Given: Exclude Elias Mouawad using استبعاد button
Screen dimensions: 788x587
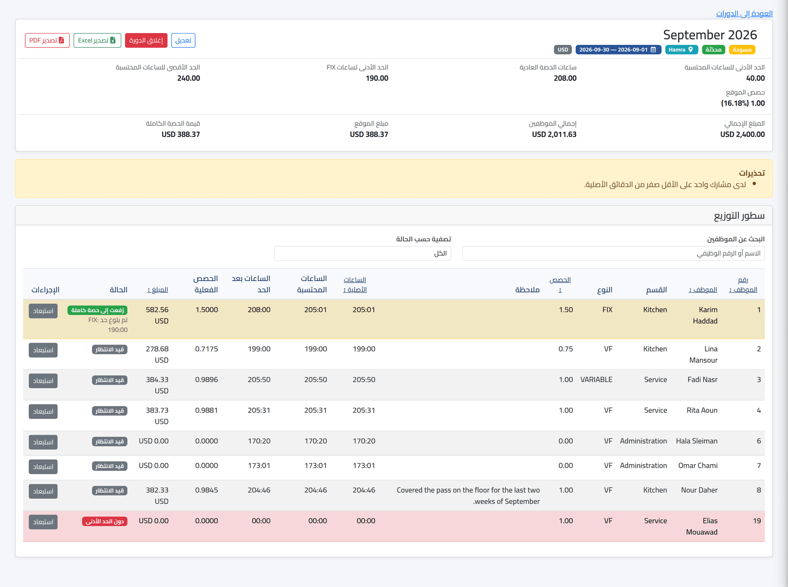Looking at the screenshot, I should pos(43,522).
